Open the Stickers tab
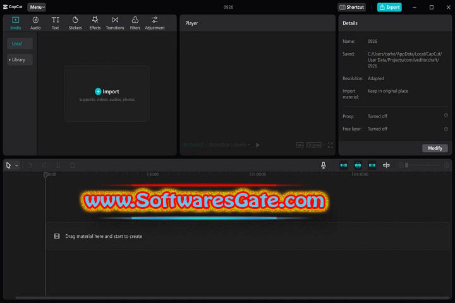Screen dimensions: 455x303 pyautogui.click(x=75, y=23)
